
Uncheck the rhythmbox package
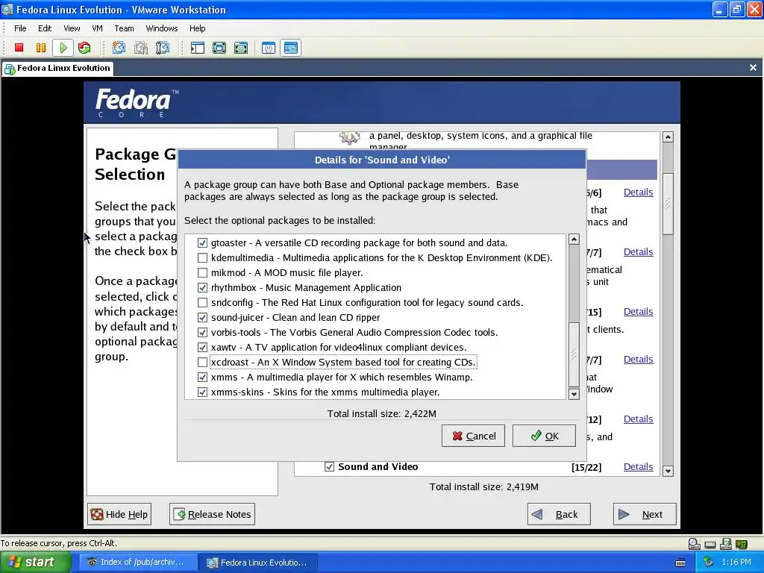[x=202, y=287]
